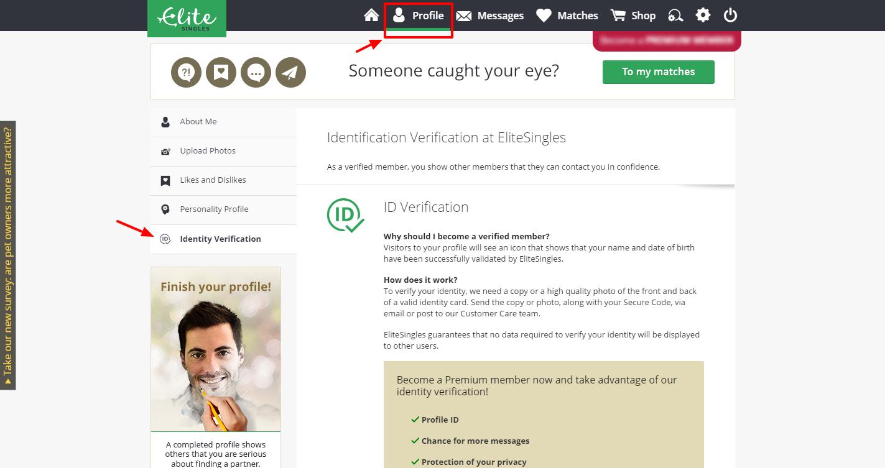Click the Likes and Dislikes heart icon
Image resolution: width=885 pixels, height=468 pixels.
(165, 181)
